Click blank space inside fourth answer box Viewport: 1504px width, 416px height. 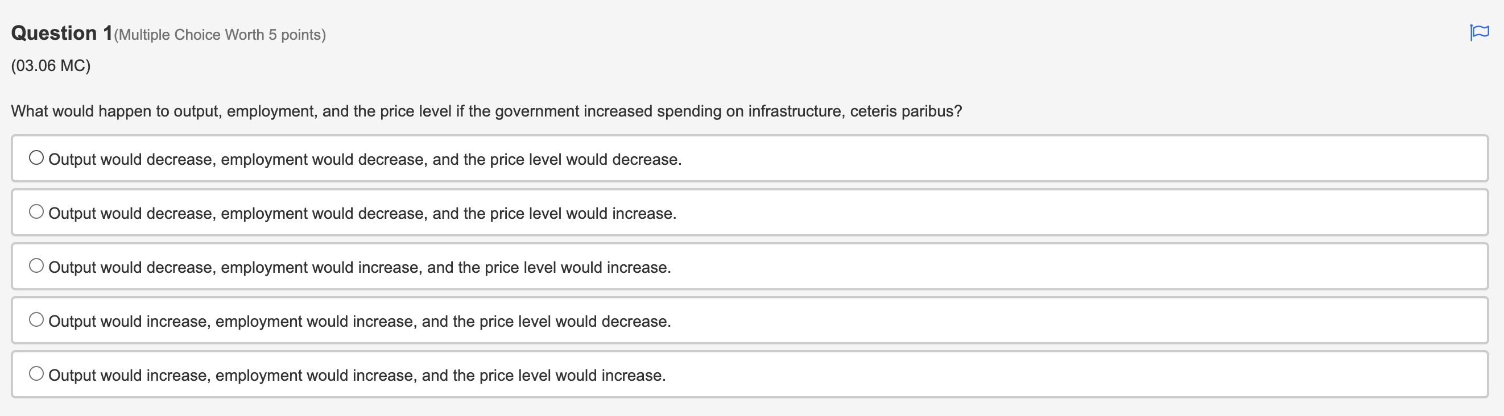[x=1080, y=321]
